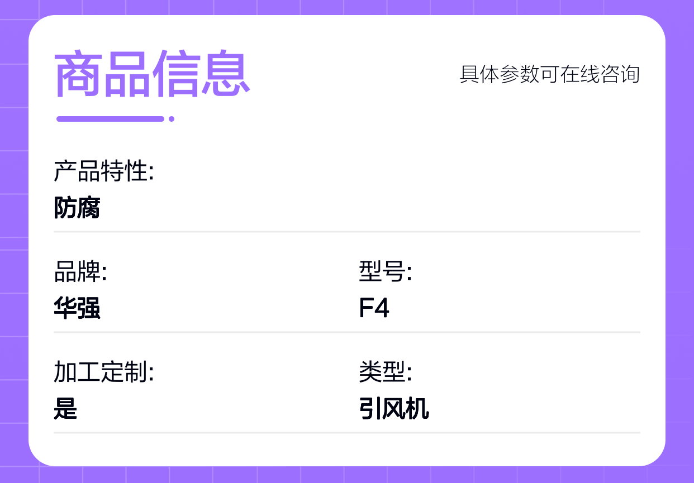Click the empty area right of 产品特性
This screenshot has height=483, width=694.
click(391, 171)
